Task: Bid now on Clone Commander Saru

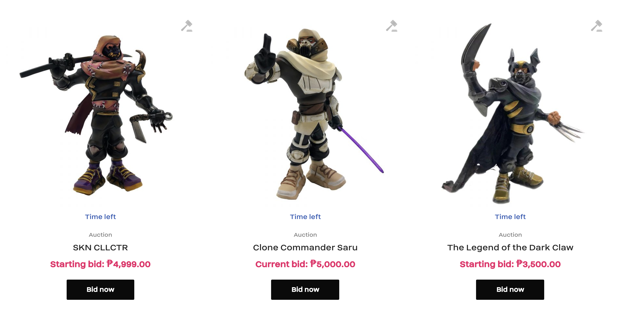Action: pyautogui.click(x=305, y=289)
